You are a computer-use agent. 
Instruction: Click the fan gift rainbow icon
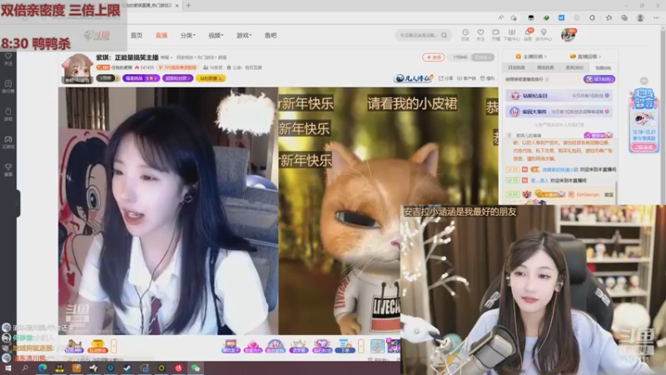tap(276, 346)
